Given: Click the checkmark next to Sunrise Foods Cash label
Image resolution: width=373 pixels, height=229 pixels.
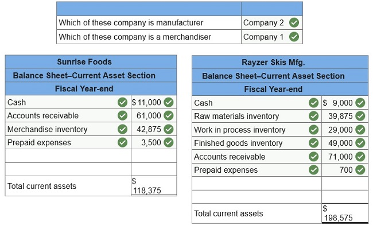Looking at the screenshot, I should [x=122, y=102].
